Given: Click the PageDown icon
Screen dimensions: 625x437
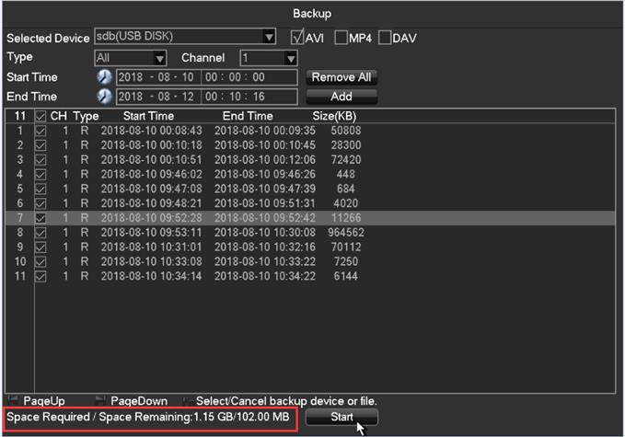Looking at the screenshot, I should click(100, 400).
